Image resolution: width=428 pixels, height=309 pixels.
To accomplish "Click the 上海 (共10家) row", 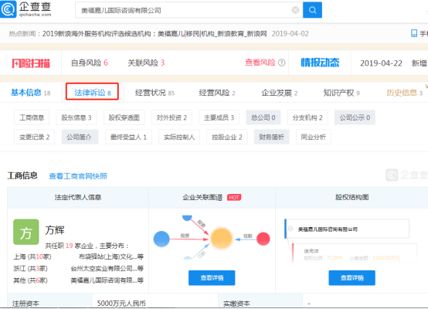I will pyautogui.click(x=78, y=256).
